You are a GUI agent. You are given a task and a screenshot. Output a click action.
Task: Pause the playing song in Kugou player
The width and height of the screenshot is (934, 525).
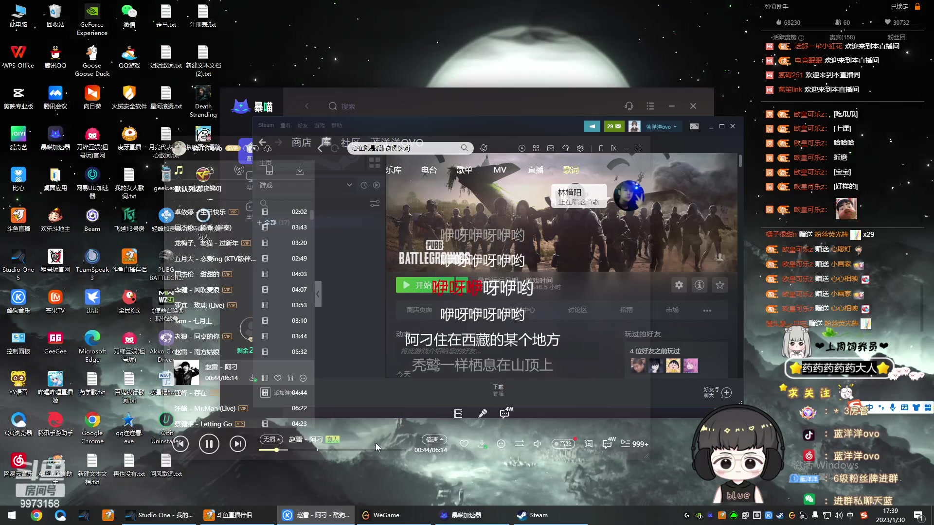209,444
